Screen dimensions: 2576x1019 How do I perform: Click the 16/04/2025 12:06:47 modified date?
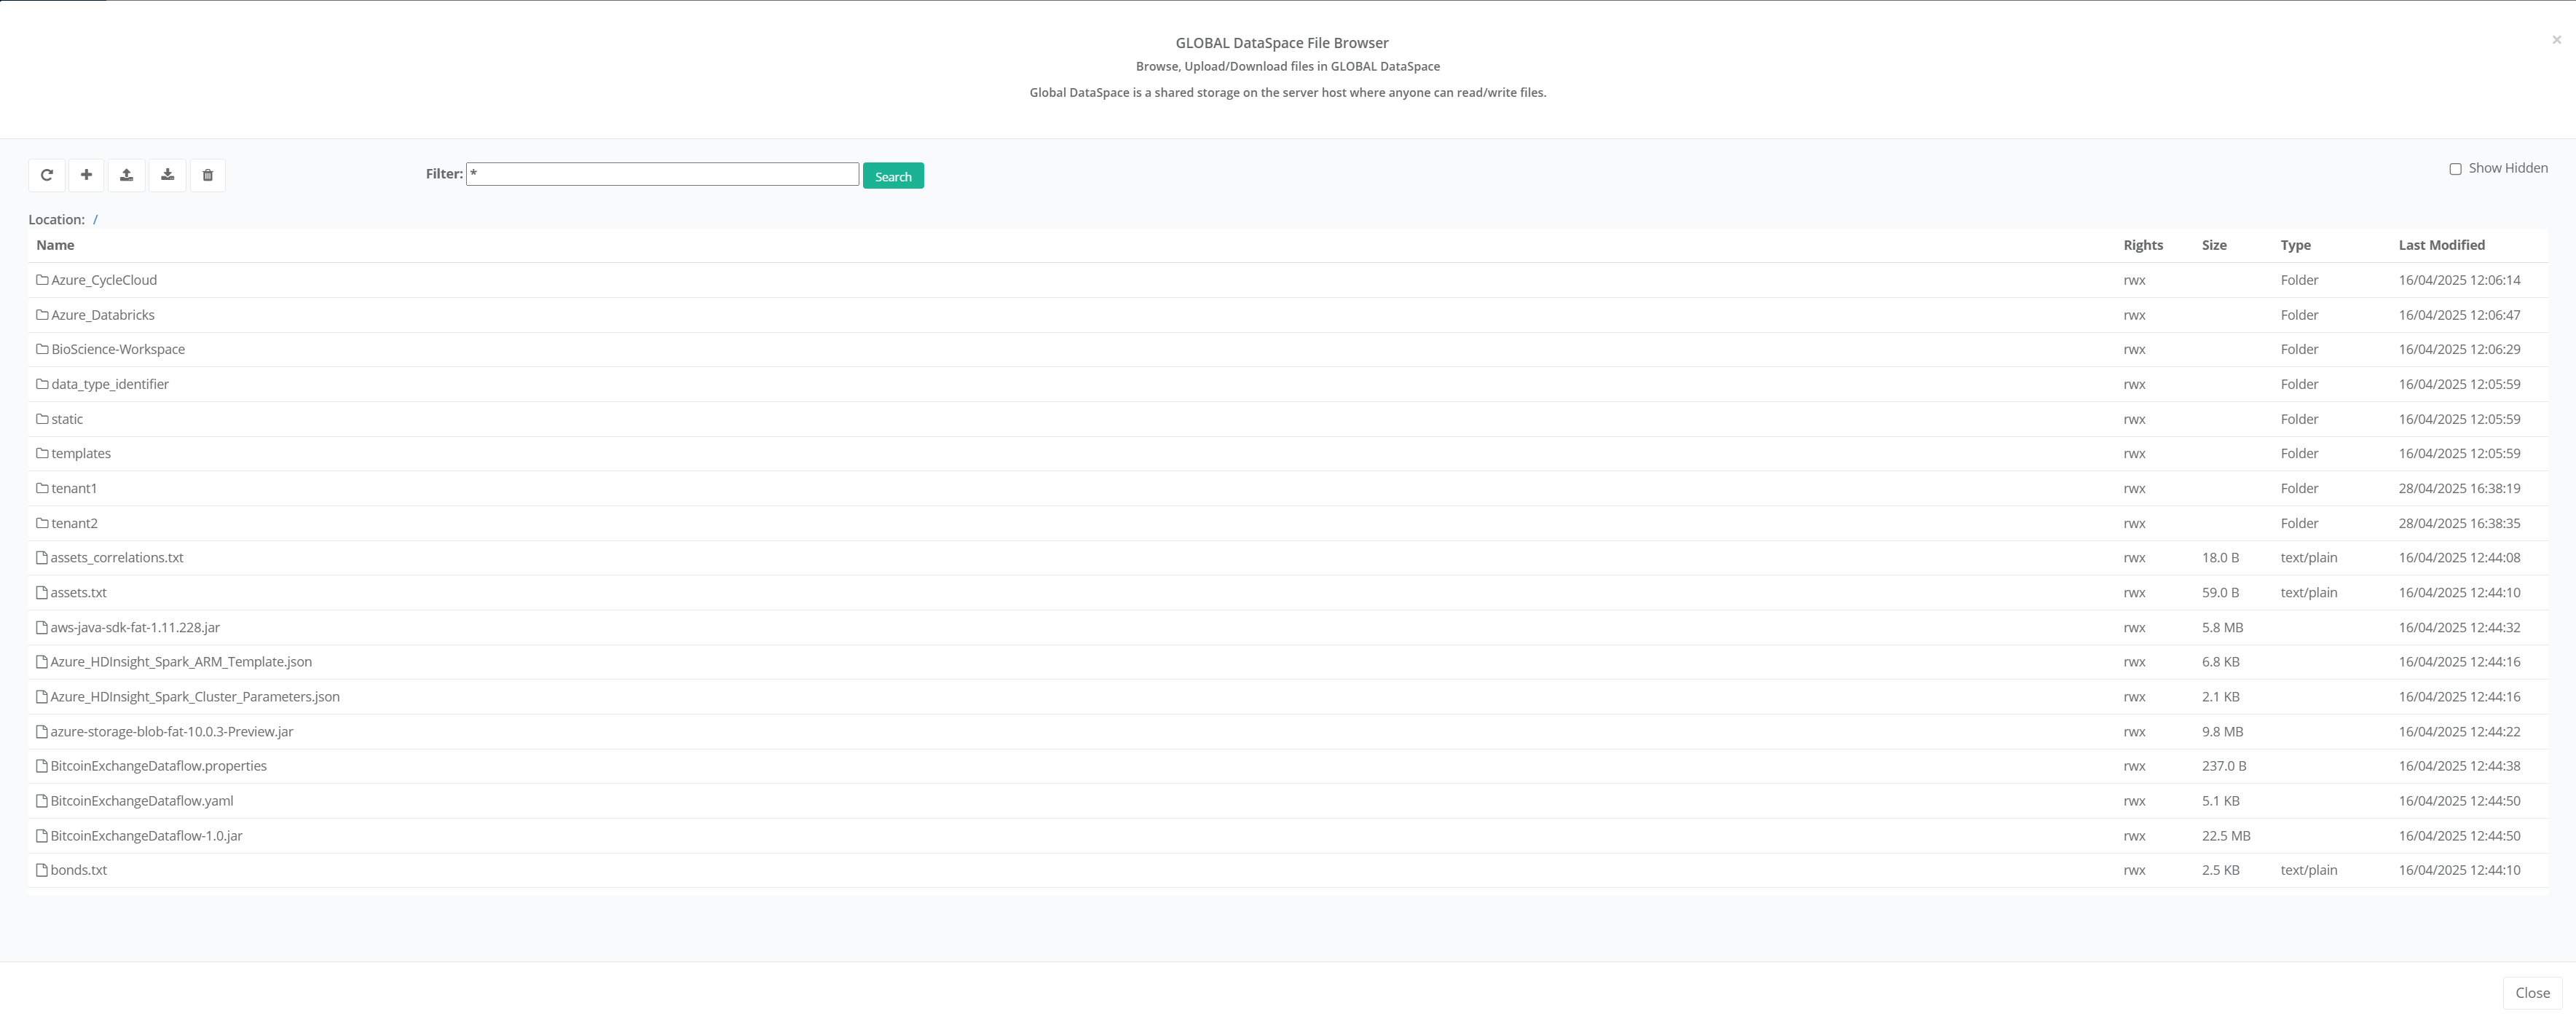(x=2459, y=315)
